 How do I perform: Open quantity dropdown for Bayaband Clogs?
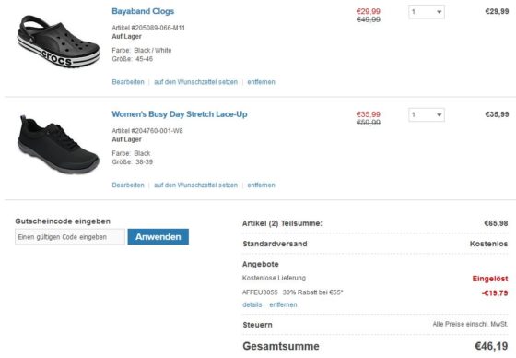point(427,12)
